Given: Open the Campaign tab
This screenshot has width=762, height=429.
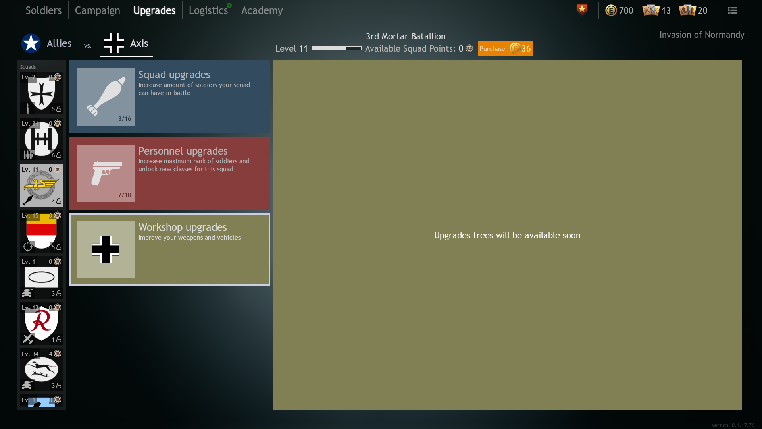Looking at the screenshot, I should [97, 10].
